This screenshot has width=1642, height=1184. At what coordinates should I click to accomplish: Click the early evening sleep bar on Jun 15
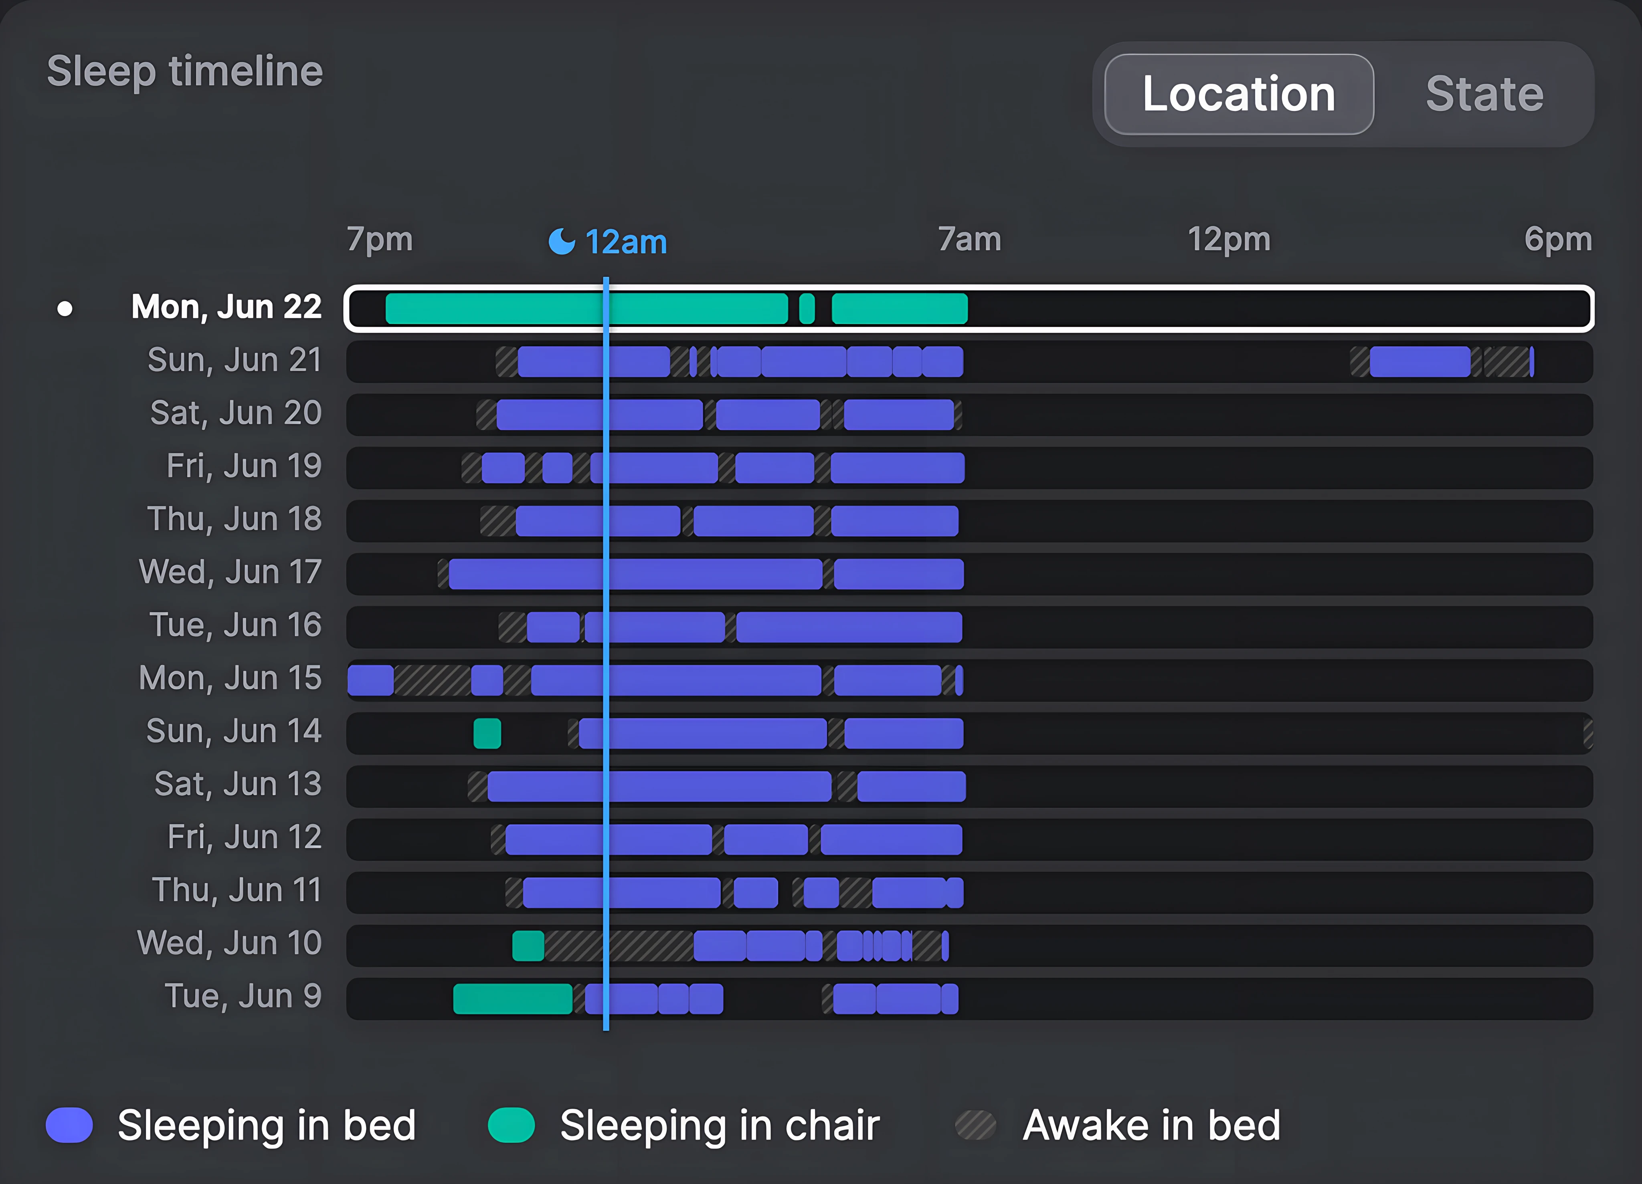[371, 680]
